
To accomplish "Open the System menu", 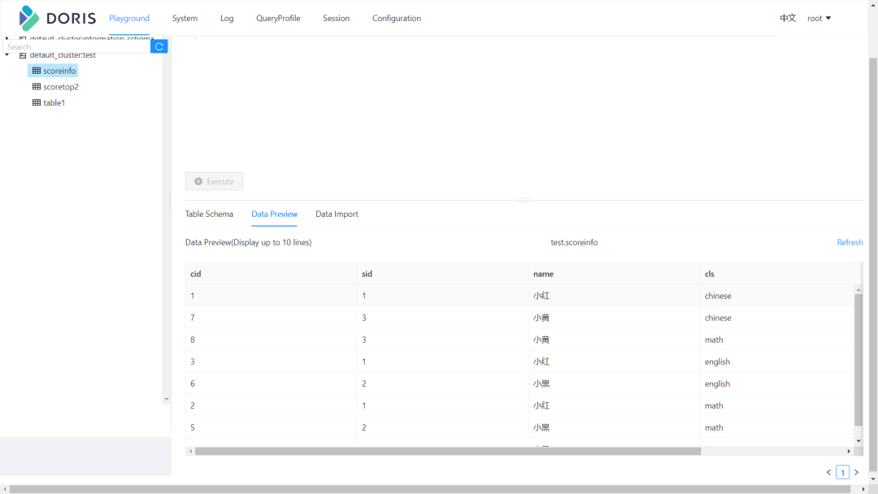I will [x=185, y=18].
